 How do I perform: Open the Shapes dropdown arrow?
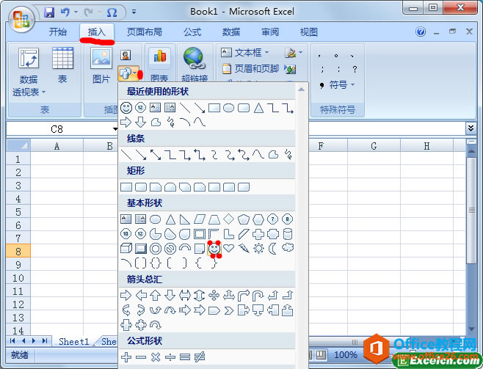(135, 73)
